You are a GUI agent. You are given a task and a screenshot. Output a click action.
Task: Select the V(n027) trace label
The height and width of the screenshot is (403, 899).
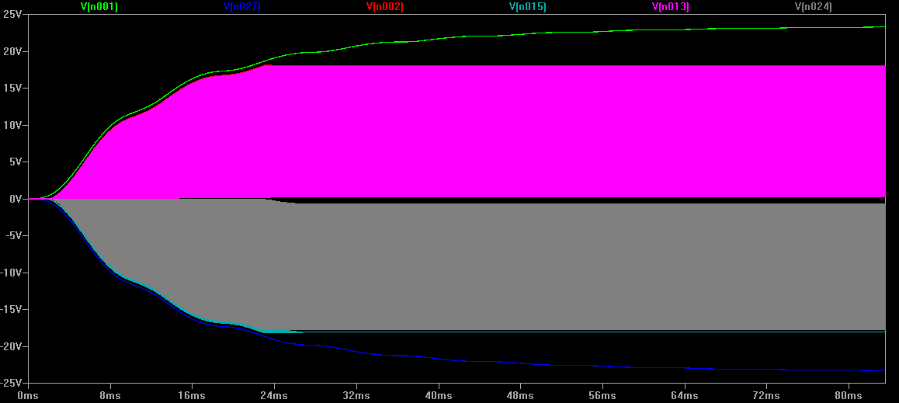(242, 7)
